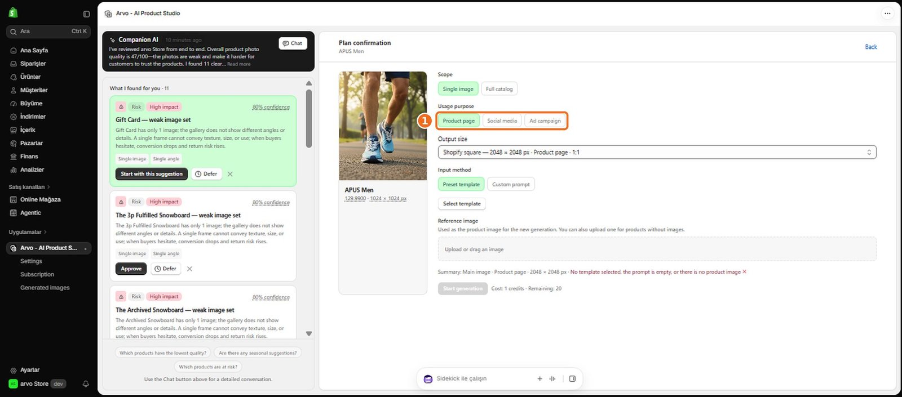This screenshot has height=397, width=902.
Task: Toggle the sidebar collapse icon
Action: [x=86, y=14]
